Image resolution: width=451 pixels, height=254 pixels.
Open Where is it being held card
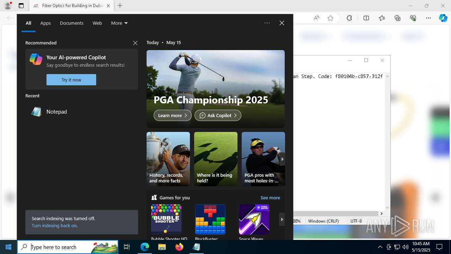[216, 159]
